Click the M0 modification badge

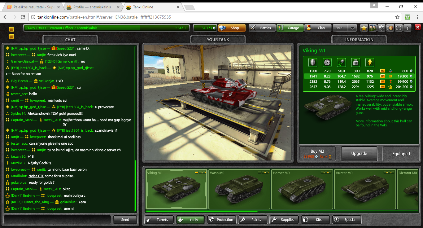click(382, 71)
